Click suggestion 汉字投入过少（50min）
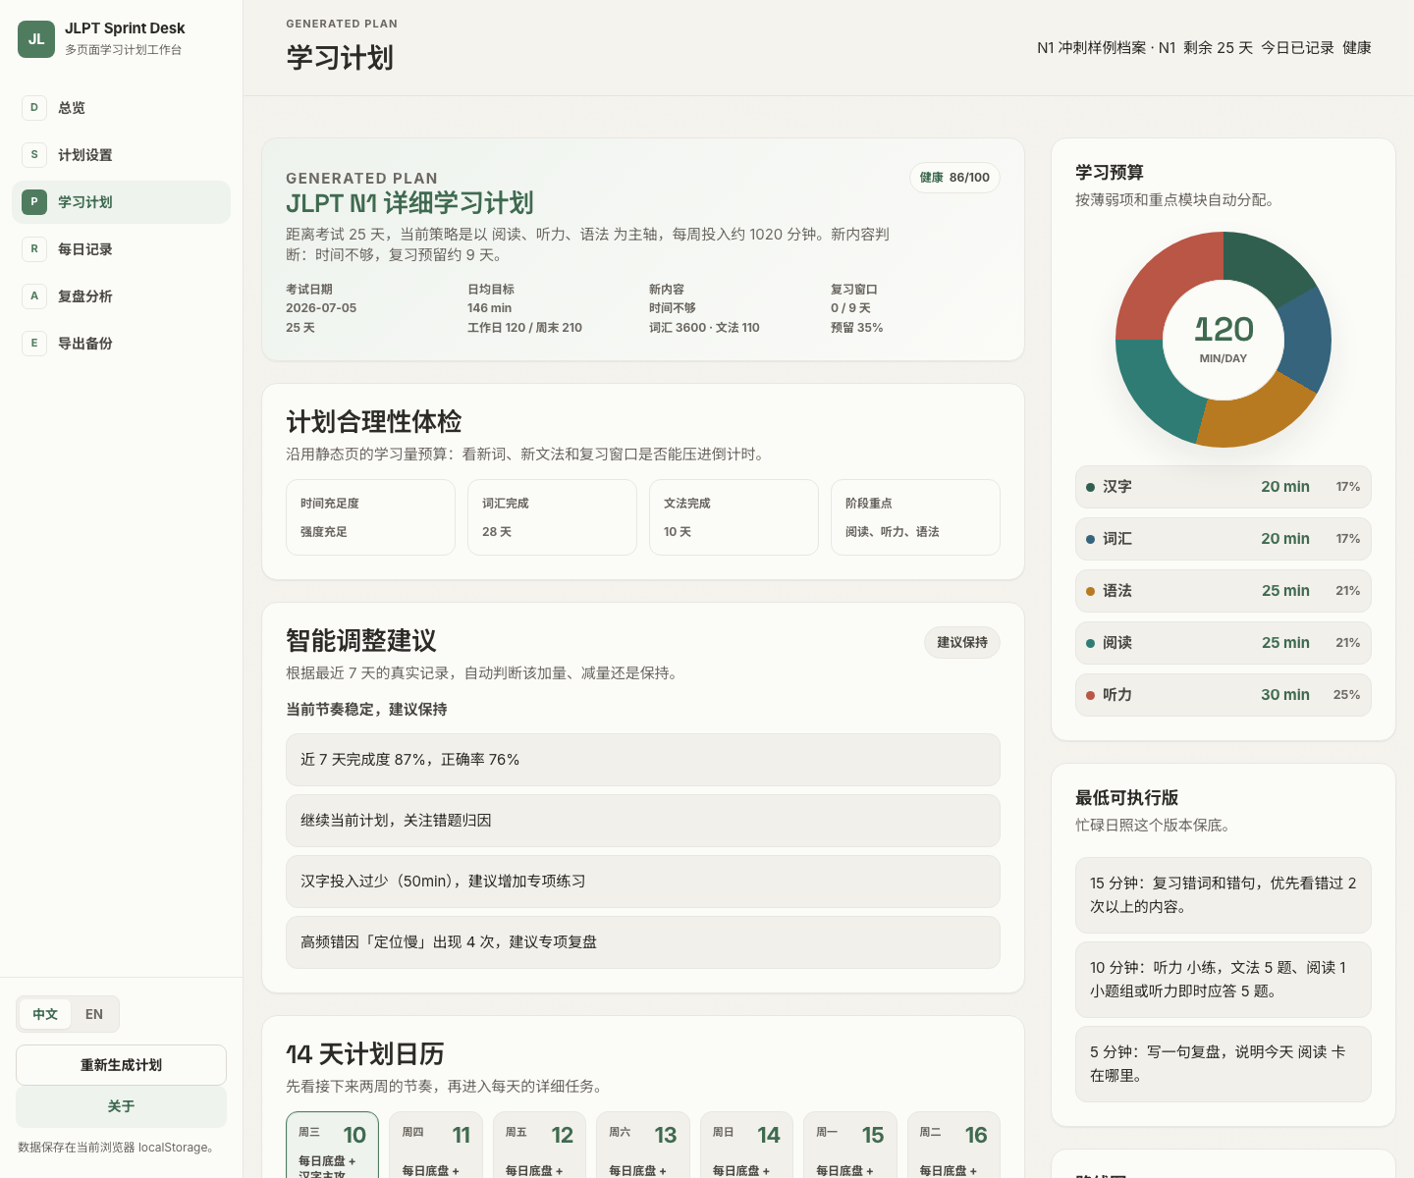Image resolution: width=1414 pixels, height=1178 pixels. click(x=643, y=882)
